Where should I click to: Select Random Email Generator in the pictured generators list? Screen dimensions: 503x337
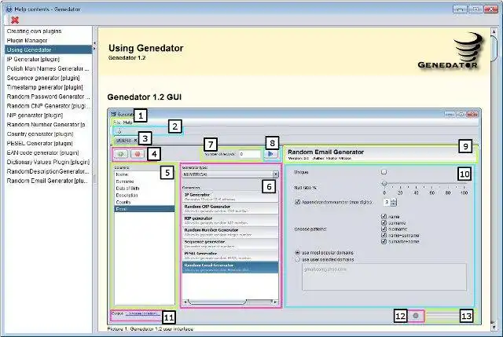(x=230, y=267)
